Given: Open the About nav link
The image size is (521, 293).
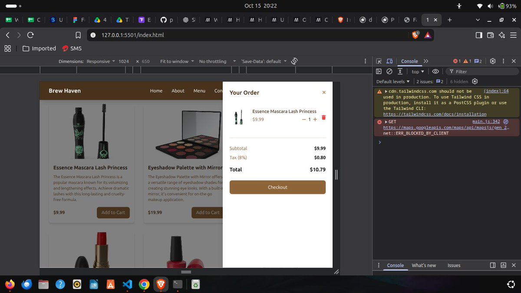Looking at the screenshot, I should (x=178, y=91).
